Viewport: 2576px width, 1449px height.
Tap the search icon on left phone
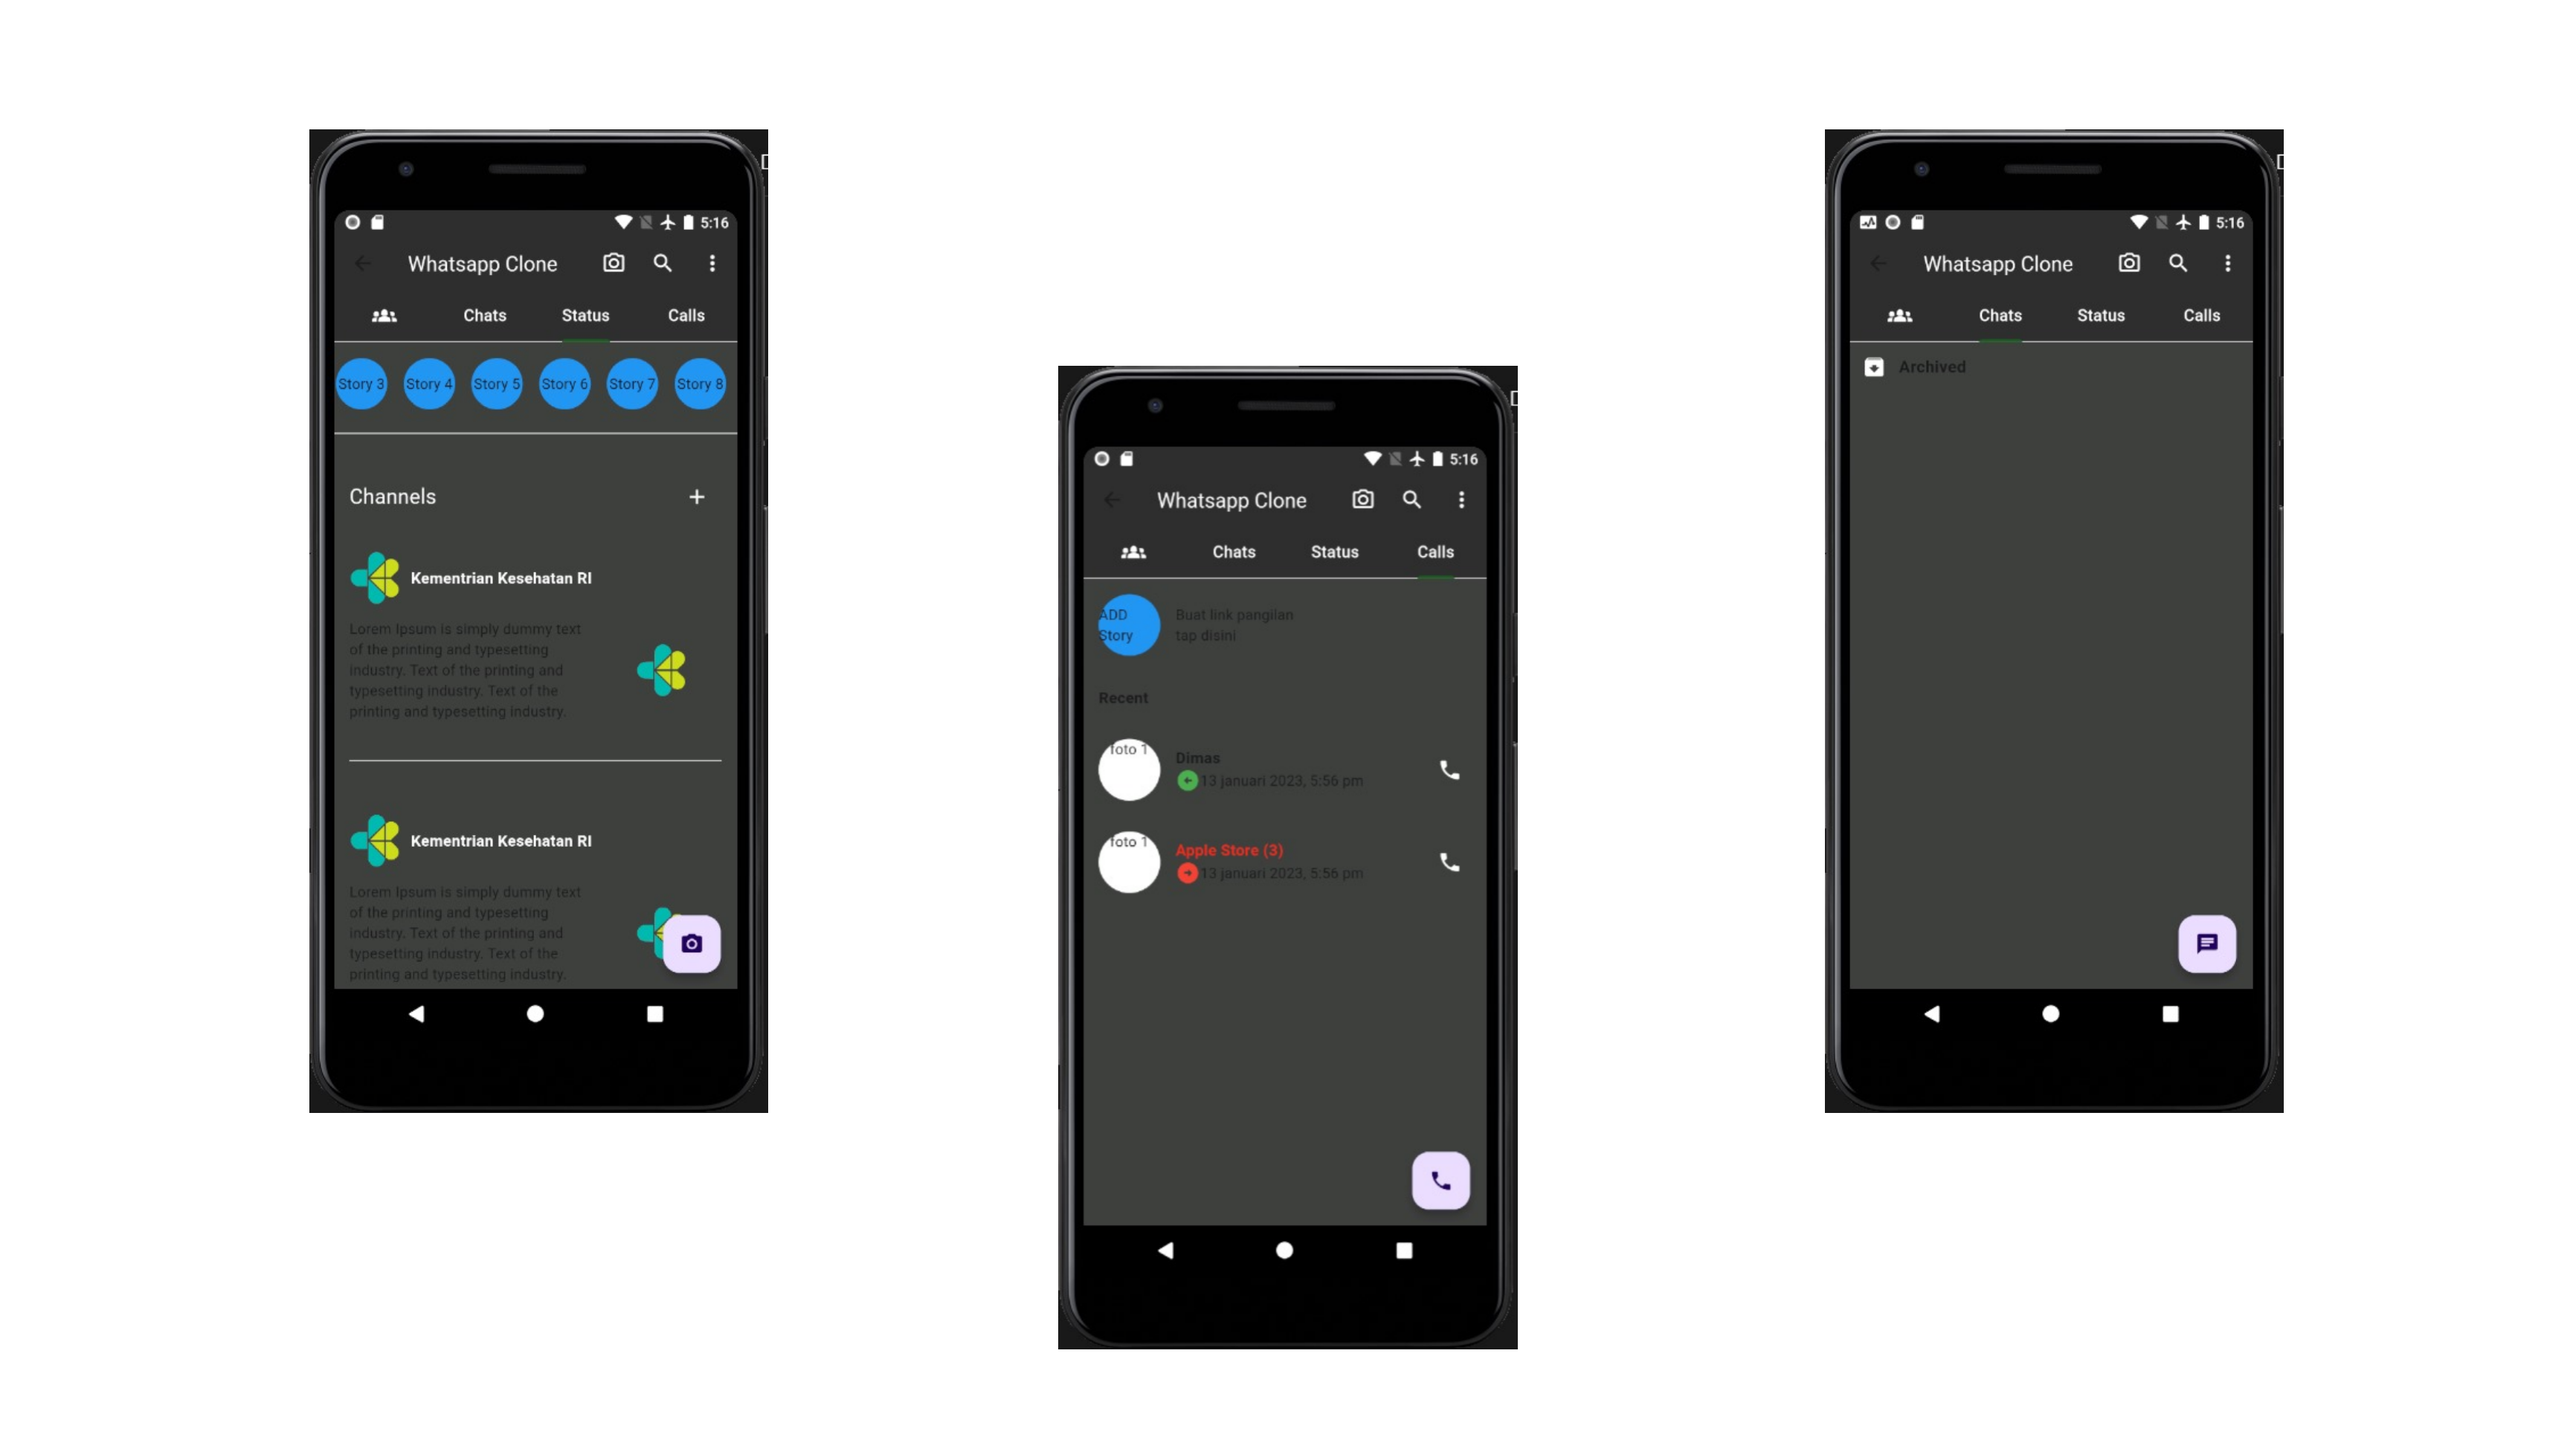coord(662,262)
